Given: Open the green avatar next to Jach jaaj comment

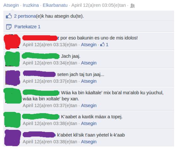Looking at the screenshot, I should pyautogui.click(x=12, y=59).
